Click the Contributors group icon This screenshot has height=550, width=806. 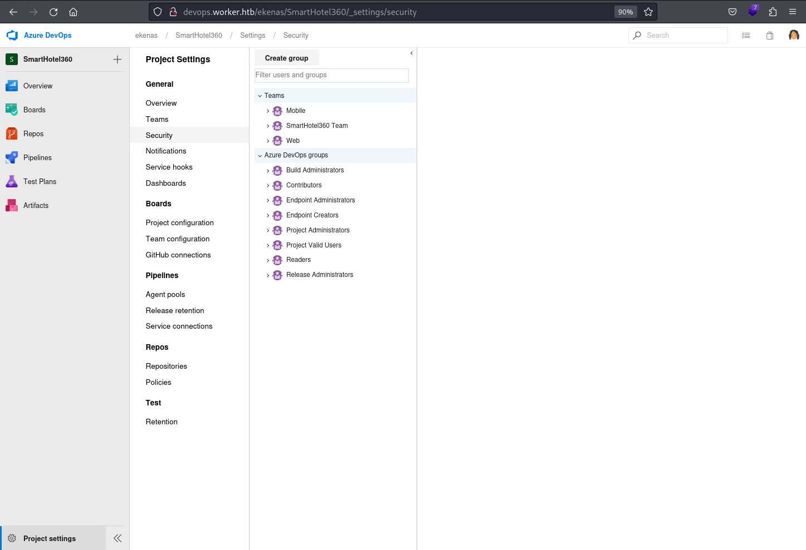click(x=277, y=185)
